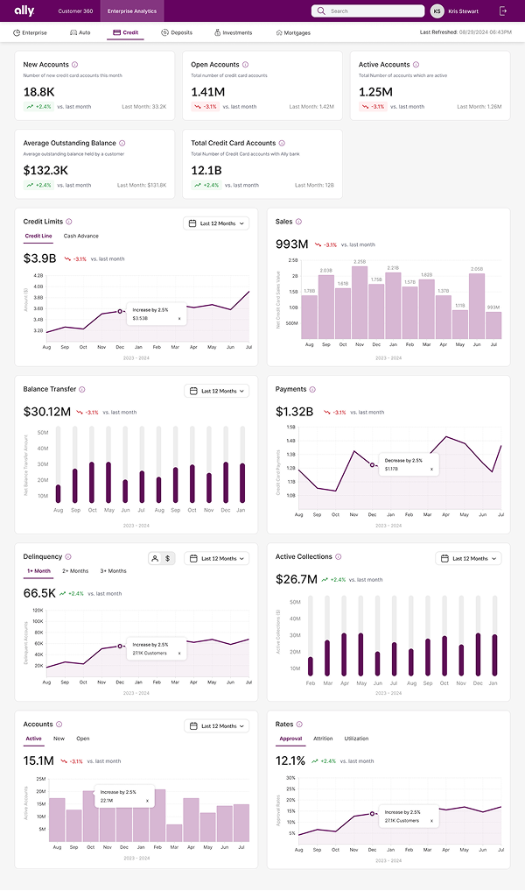Screen dimensions: 525x891
Task: Click the Dec data point on Credit Limits chart
Action: coord(120,311)
